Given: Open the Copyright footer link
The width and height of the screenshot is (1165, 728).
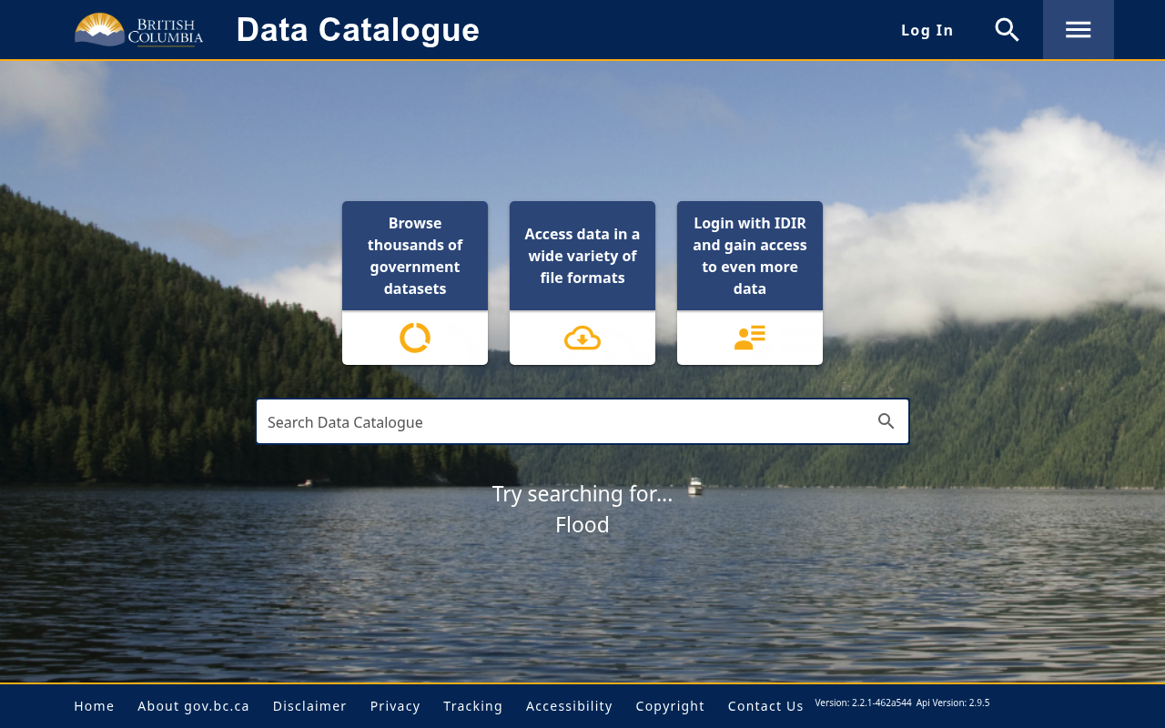Looking at the screenshot, I should [671, 706].
